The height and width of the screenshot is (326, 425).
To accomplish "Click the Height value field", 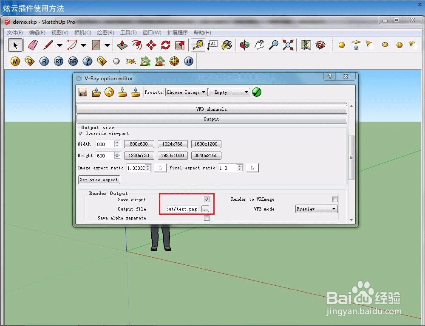I will coord(105,155).
